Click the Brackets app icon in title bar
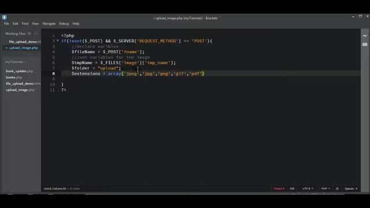370x208 pixels. pos(4,17)
